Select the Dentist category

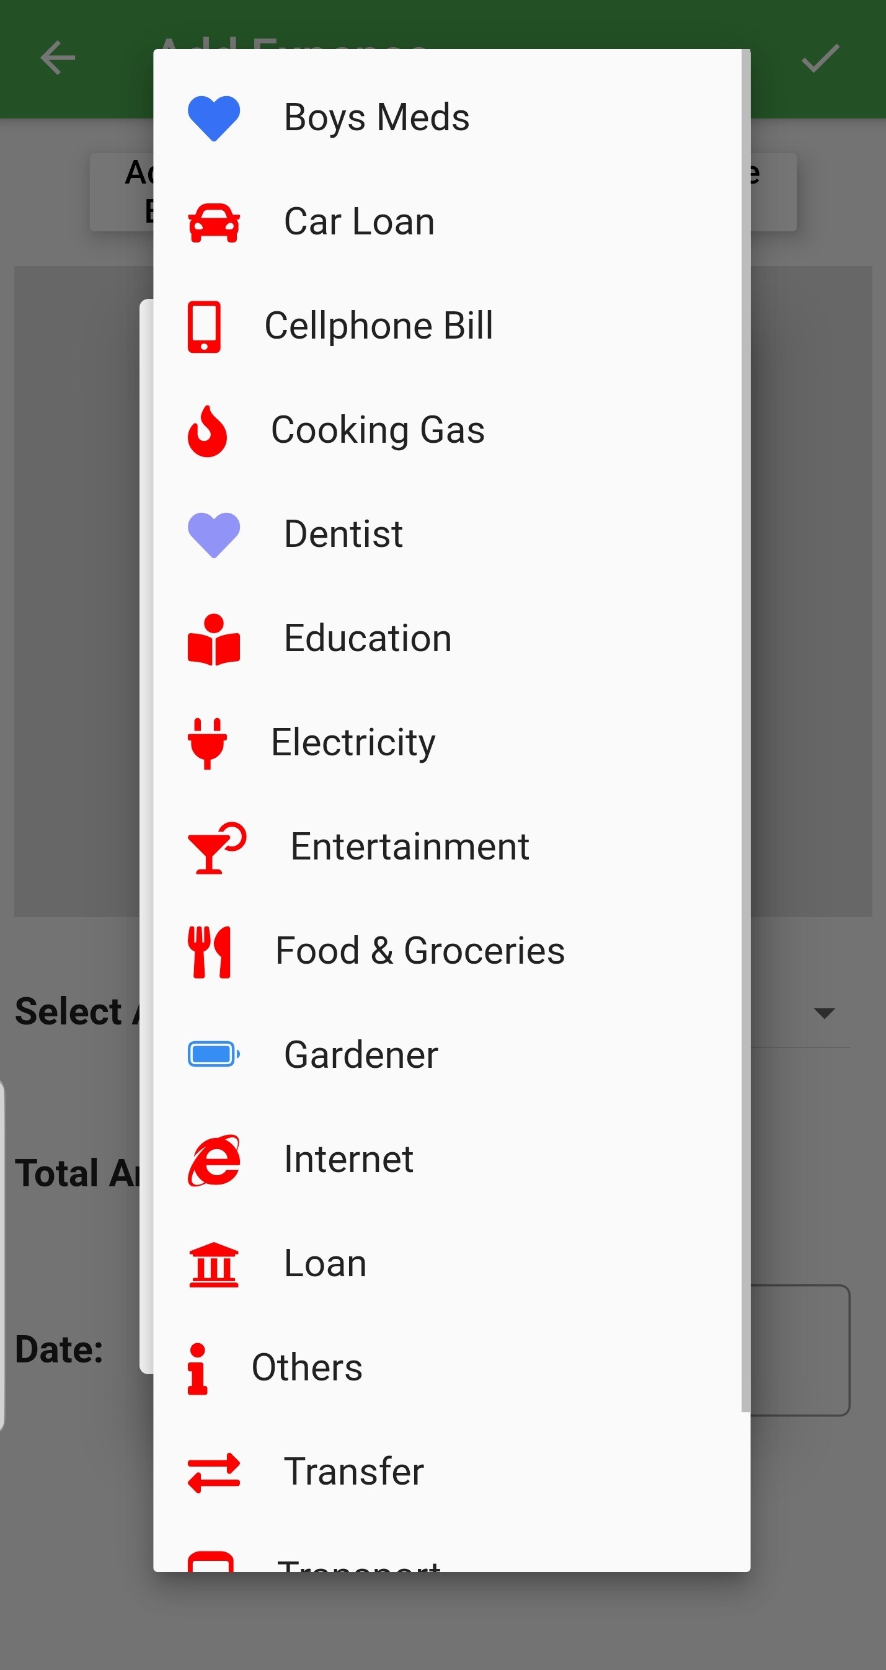(x=343, y=534)
